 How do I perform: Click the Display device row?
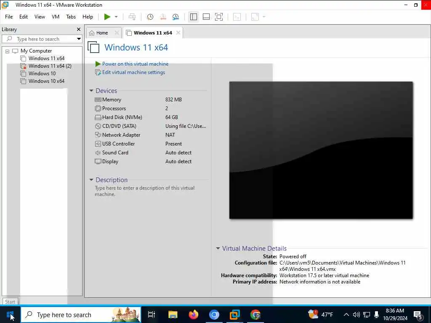150,161
